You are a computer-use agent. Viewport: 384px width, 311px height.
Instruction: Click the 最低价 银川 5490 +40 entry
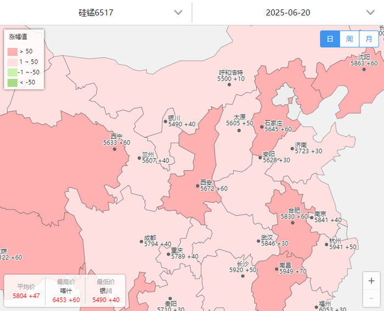[x=106, y=291]
